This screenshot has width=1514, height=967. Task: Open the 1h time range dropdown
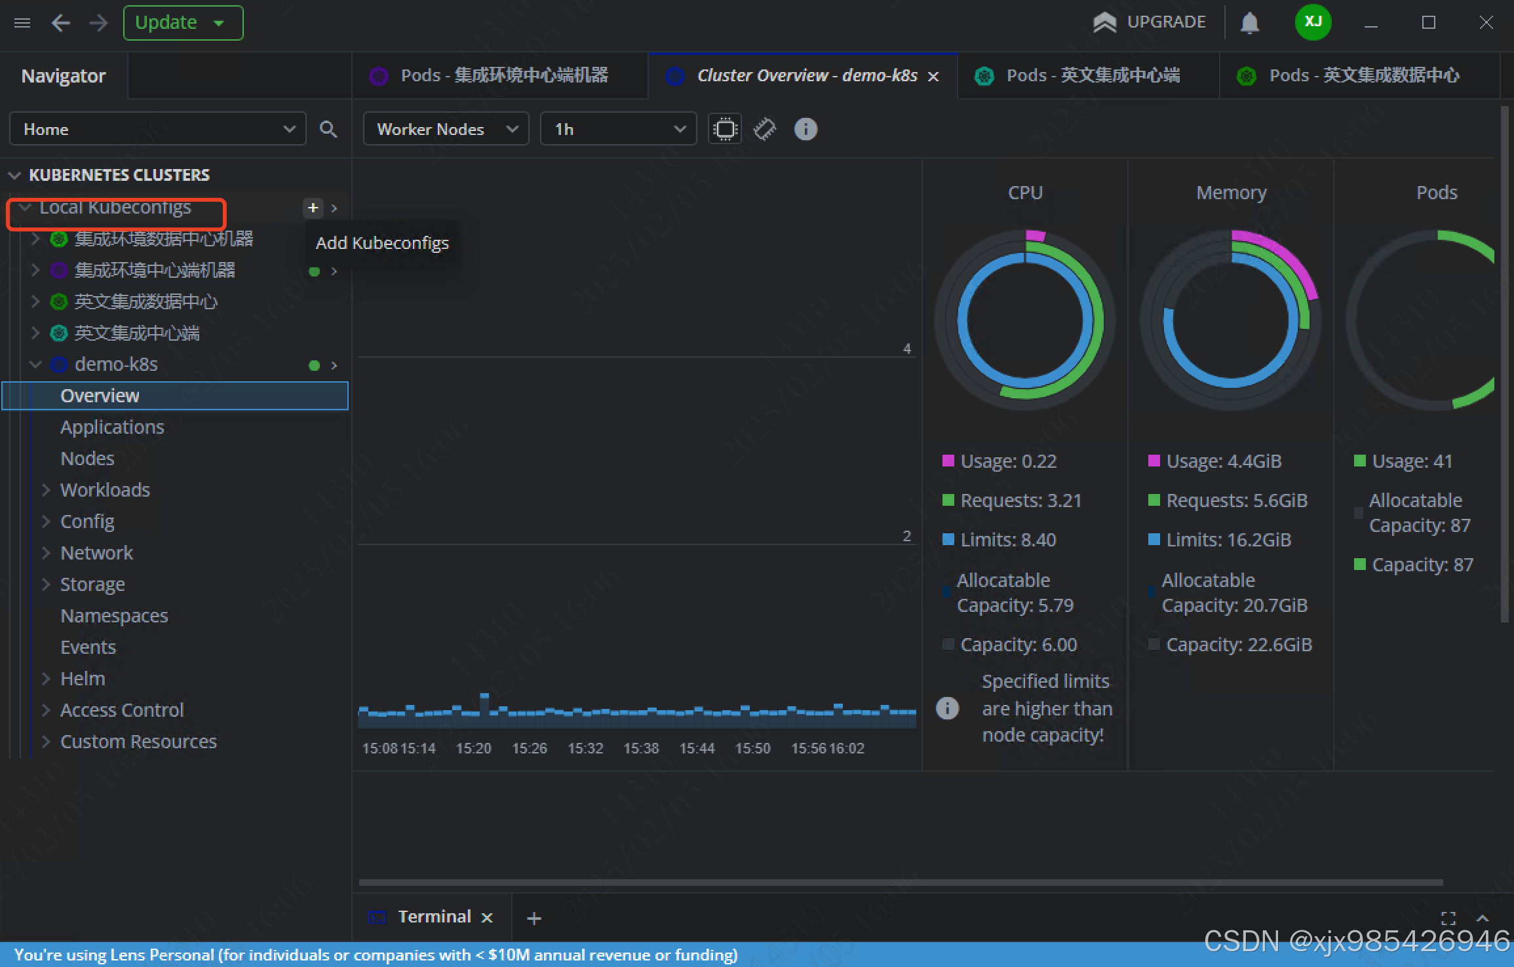[618, 129]
